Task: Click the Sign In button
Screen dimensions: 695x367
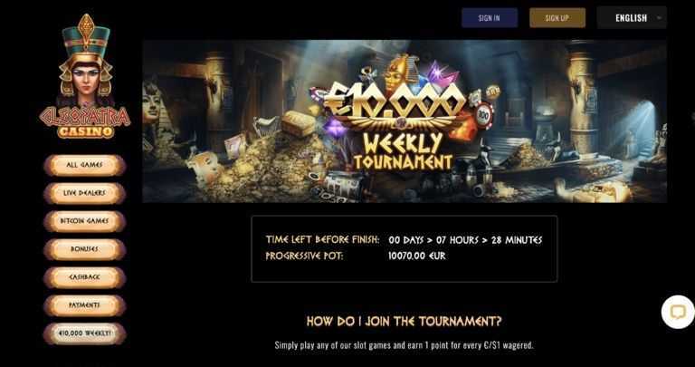Action: coord(490,18)
